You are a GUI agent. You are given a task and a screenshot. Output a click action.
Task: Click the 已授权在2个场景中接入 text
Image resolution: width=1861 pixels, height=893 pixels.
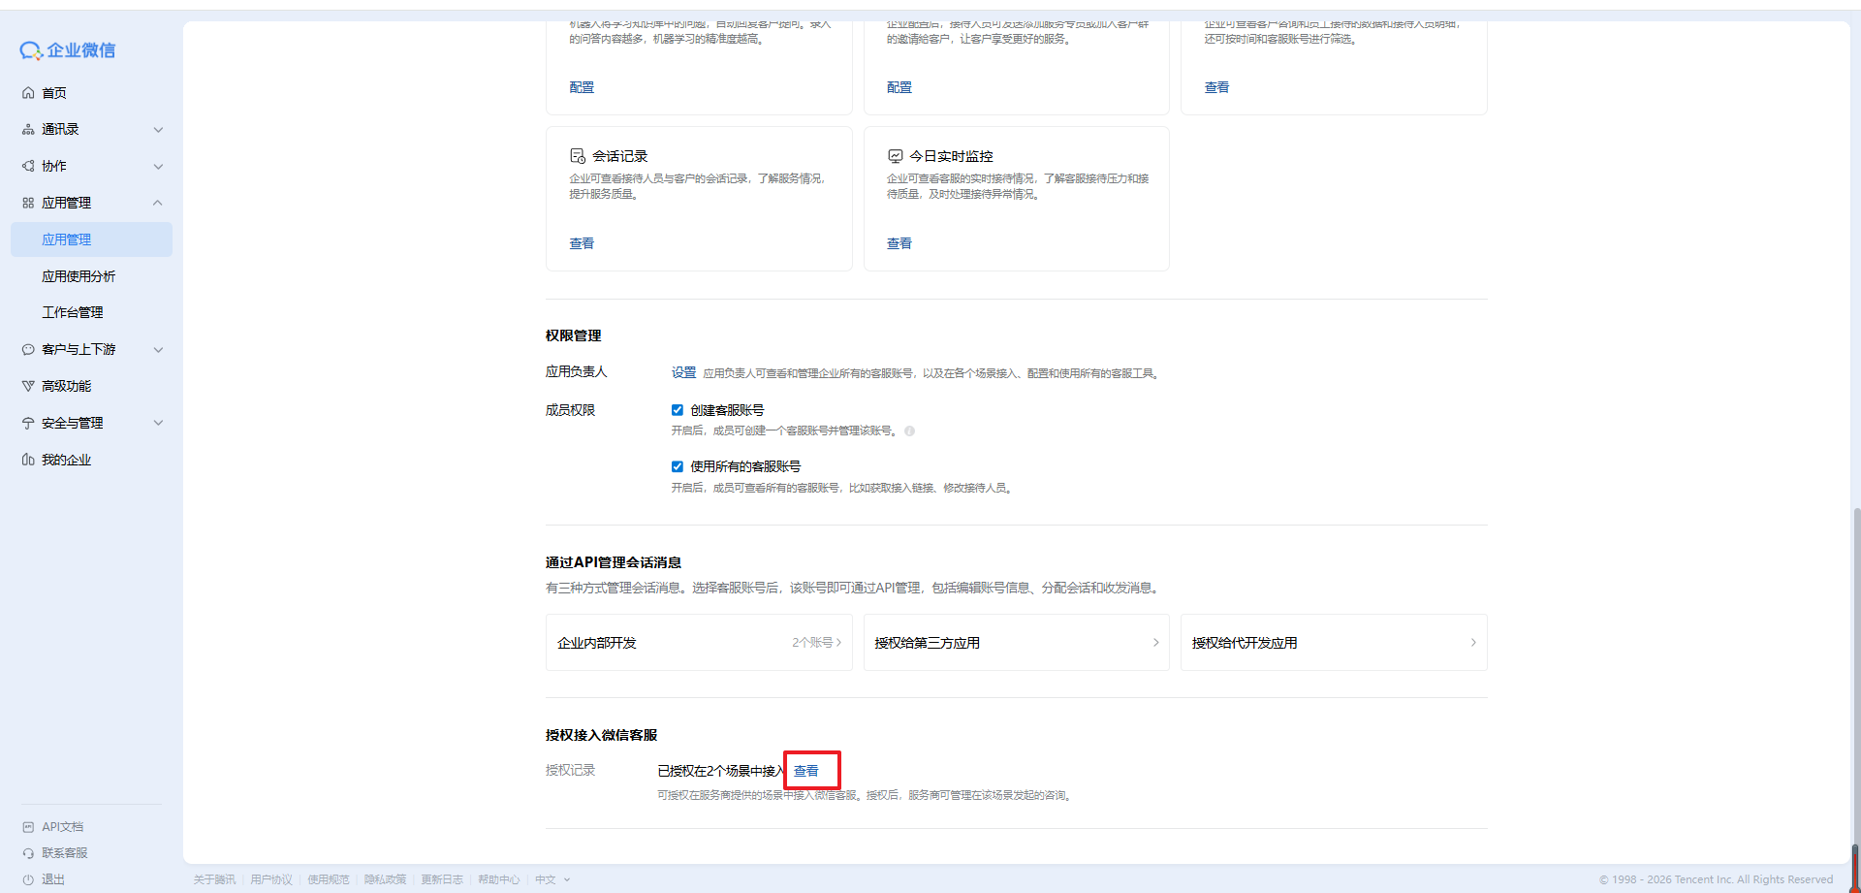tap(721, 771)
